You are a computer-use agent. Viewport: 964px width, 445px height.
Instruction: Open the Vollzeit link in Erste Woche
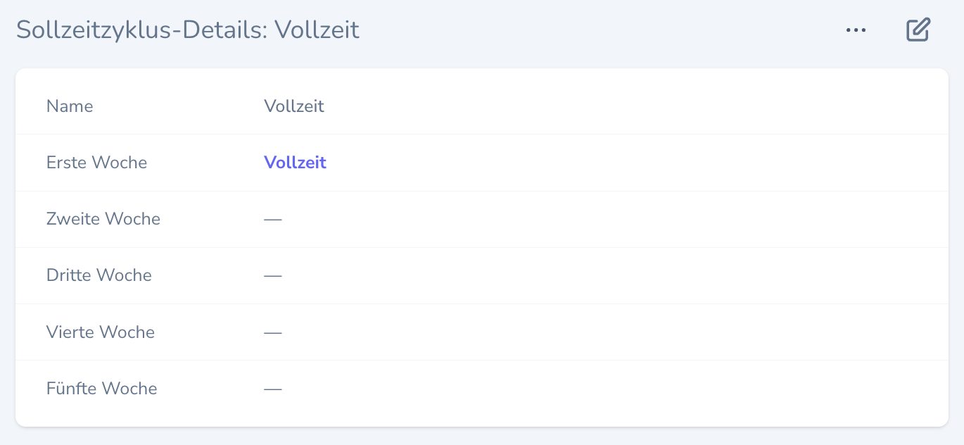pyautogui.click(x=295, y=163)
